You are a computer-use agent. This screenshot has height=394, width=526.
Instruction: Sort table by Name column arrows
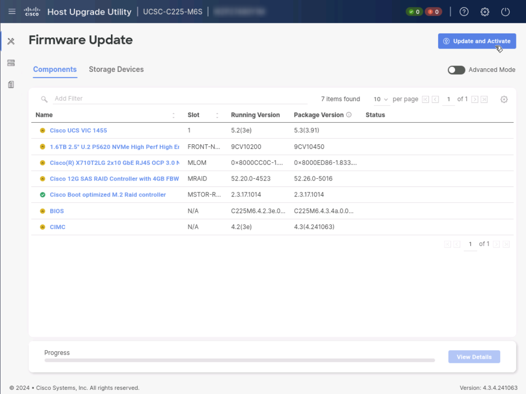pyautogui.click(x=174, y=115)
